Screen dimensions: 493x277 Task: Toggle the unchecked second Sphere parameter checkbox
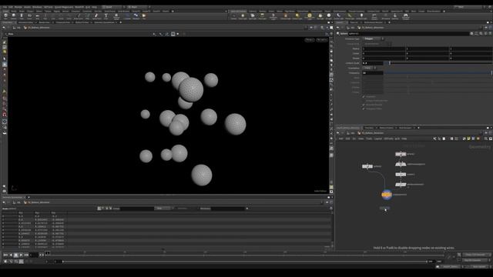click(364, 101)
